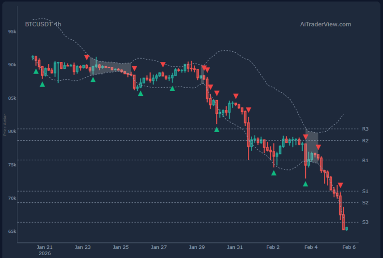The width and height of the screenshot is (383, 258).
Task: Click the red sell triangle above Jan 27
Action: (163, 64)
